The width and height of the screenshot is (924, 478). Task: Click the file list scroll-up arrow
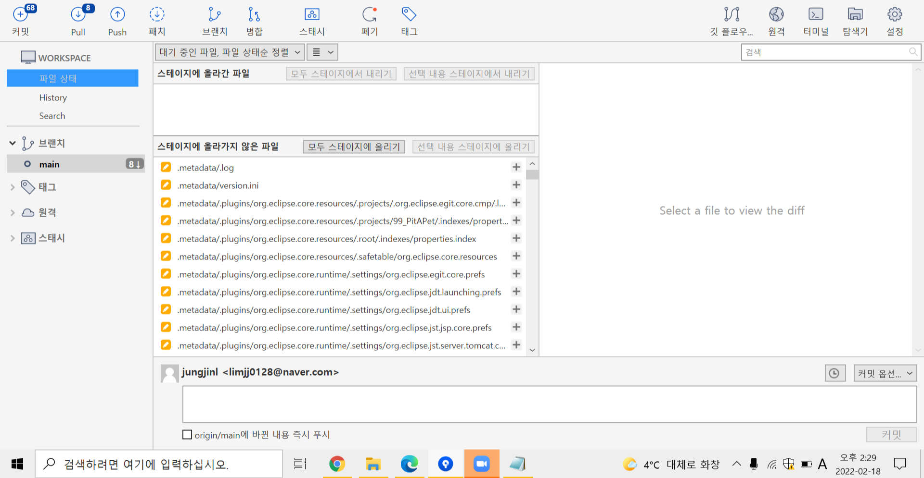532,164
